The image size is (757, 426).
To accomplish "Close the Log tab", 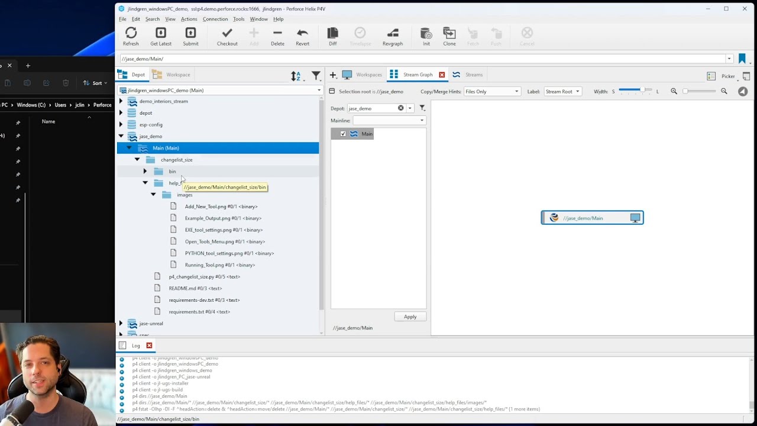I will [149, 346].
